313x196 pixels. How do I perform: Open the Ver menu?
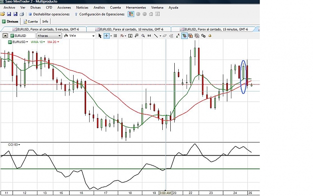[23, 7]
